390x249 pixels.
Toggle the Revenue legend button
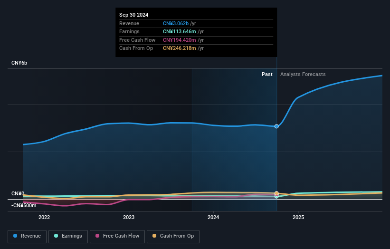(x=27, y=236)
